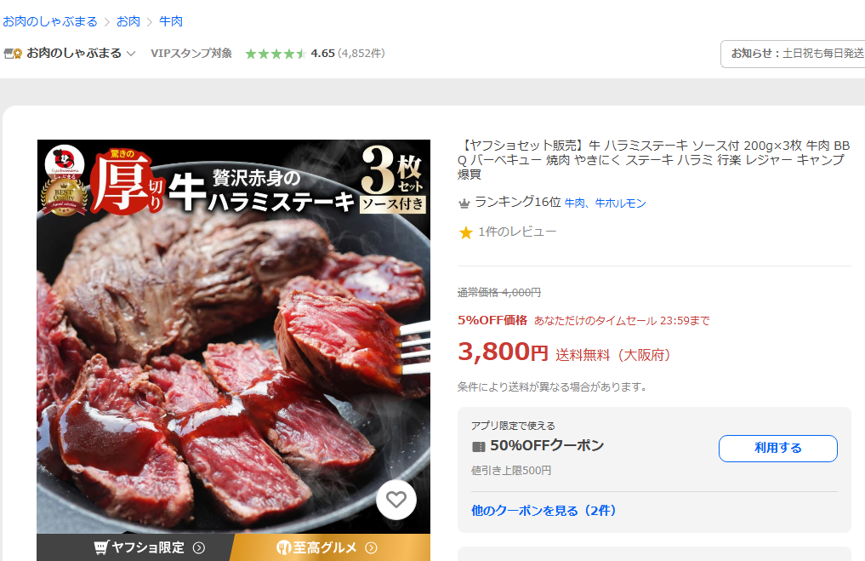The height and width of the screenshot is (561, 865).
Task: Click the harami steak product image
Action: tap(233, 336)
